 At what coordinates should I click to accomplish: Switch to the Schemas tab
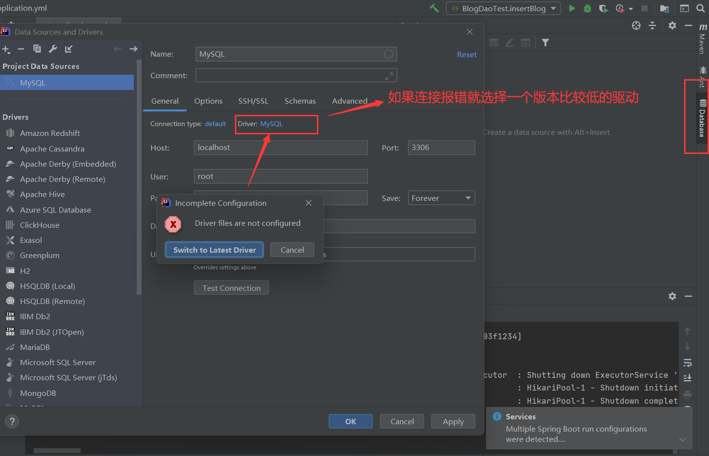300,101
